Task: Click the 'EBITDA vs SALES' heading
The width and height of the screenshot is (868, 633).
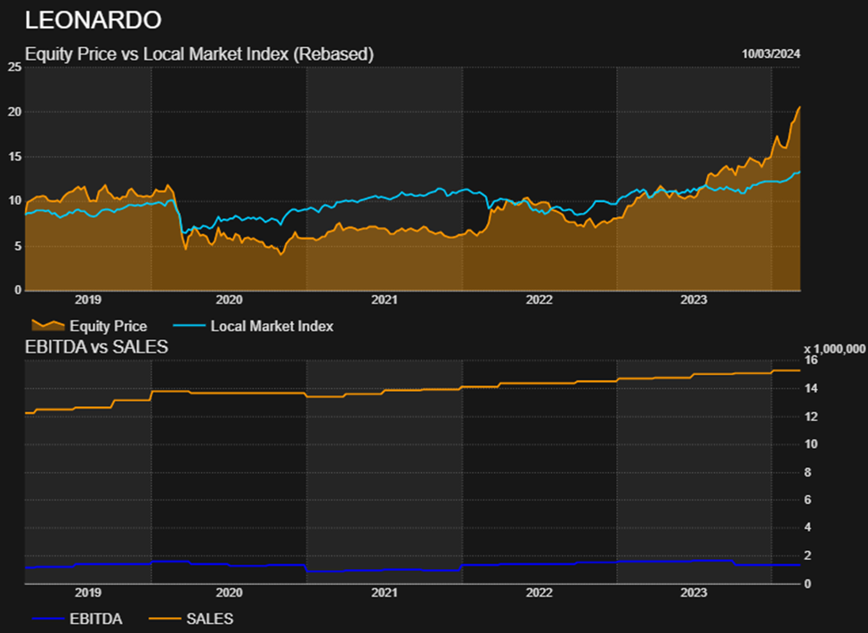Action: click(x=96, y=346)
